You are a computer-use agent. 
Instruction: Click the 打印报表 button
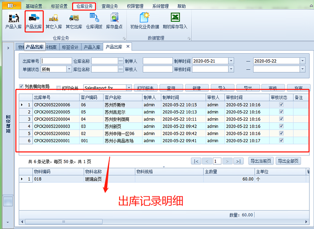(146, 88)
